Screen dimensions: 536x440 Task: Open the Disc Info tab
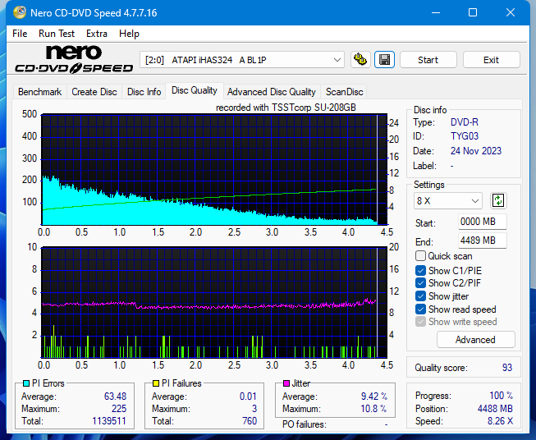point(144,92)
